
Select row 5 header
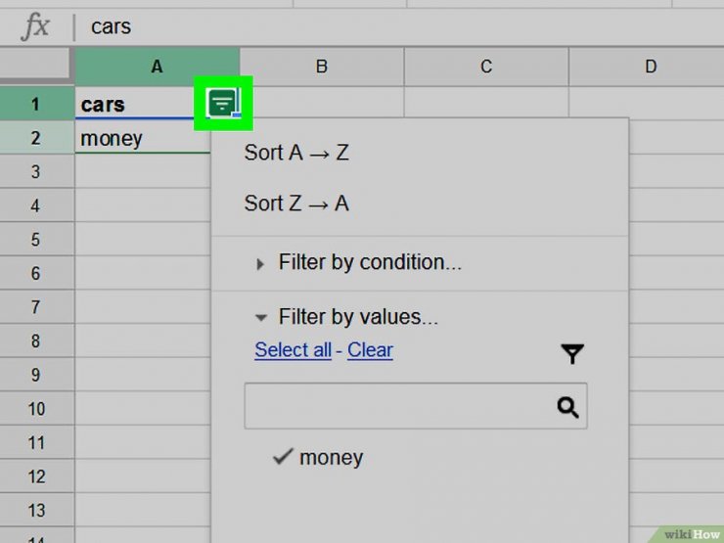pyautogui.click(x=36, y=239)
